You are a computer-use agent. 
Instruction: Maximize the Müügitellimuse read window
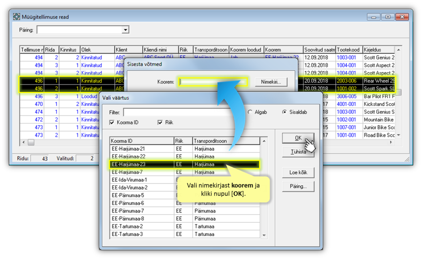coord(388,17)
